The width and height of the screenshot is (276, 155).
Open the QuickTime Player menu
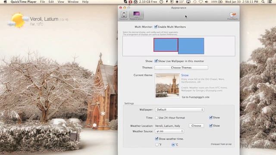[23, 2]
